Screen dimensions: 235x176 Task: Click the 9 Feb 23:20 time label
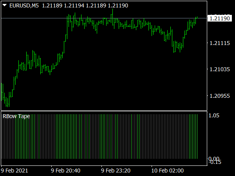pos(116,171)
